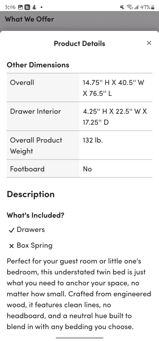Screen dimensions: 159x341
Task: Tap the bottom navigation gesture handle
Action: tap(79, 338)
